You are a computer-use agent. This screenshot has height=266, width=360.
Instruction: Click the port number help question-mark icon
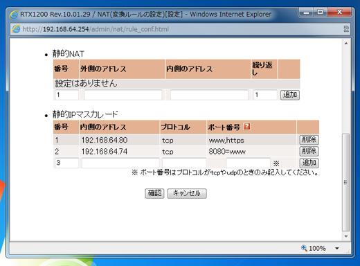point(246,127)
